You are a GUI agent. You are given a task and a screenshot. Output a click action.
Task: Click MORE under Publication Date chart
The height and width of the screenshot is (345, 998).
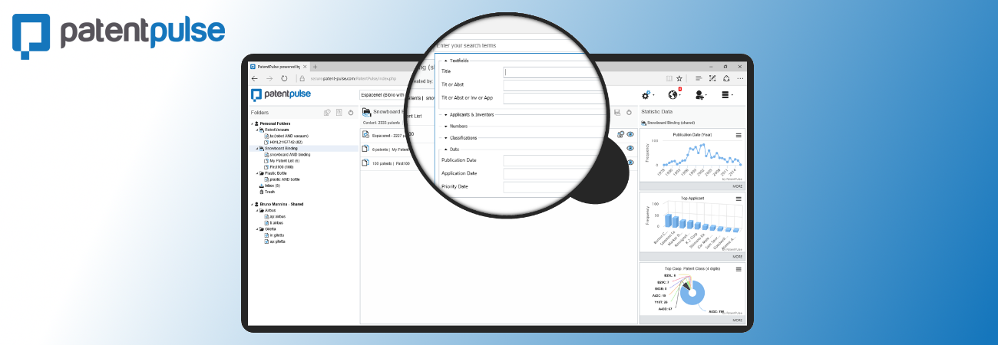[737, 186]
